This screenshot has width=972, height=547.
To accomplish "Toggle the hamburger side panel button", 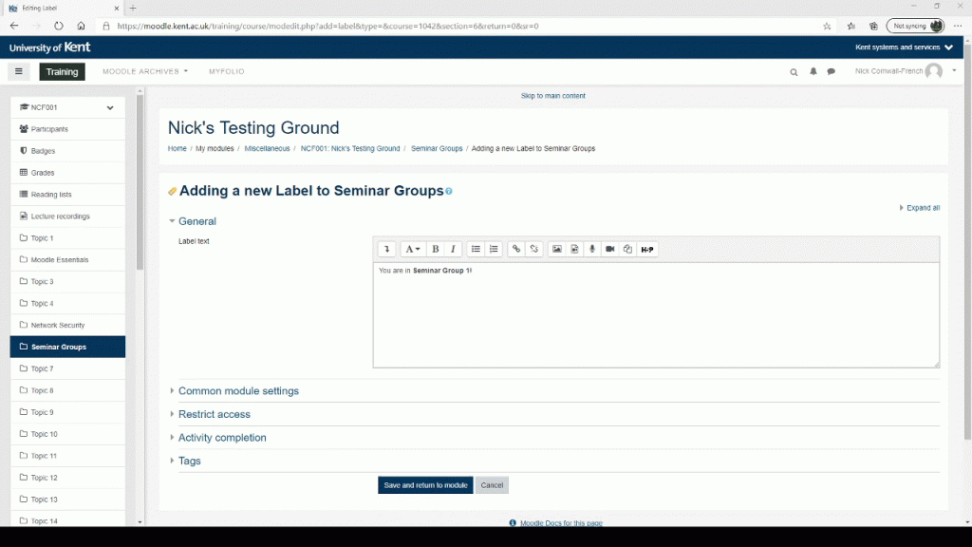I will 19,72.
